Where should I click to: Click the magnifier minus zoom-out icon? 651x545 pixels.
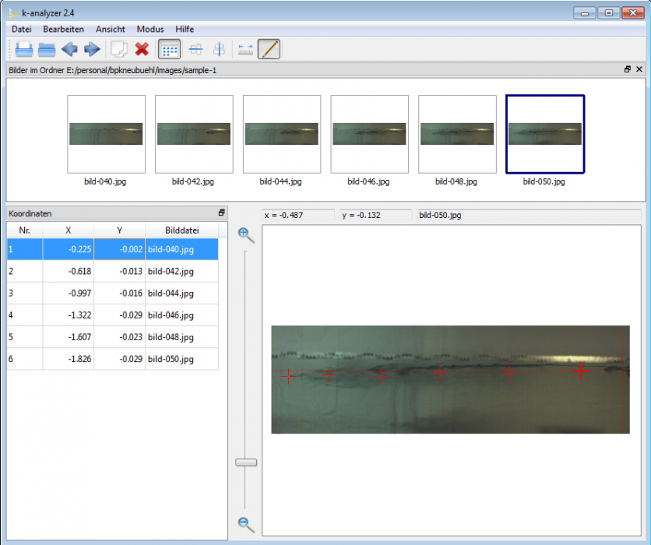pos(246,524)
